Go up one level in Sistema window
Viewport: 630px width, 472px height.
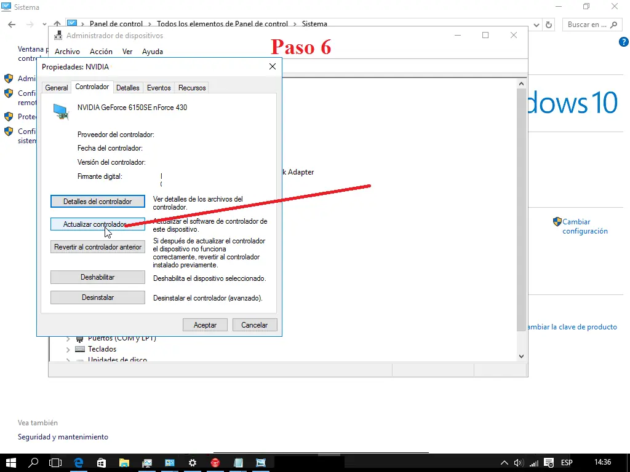[57, 23]
